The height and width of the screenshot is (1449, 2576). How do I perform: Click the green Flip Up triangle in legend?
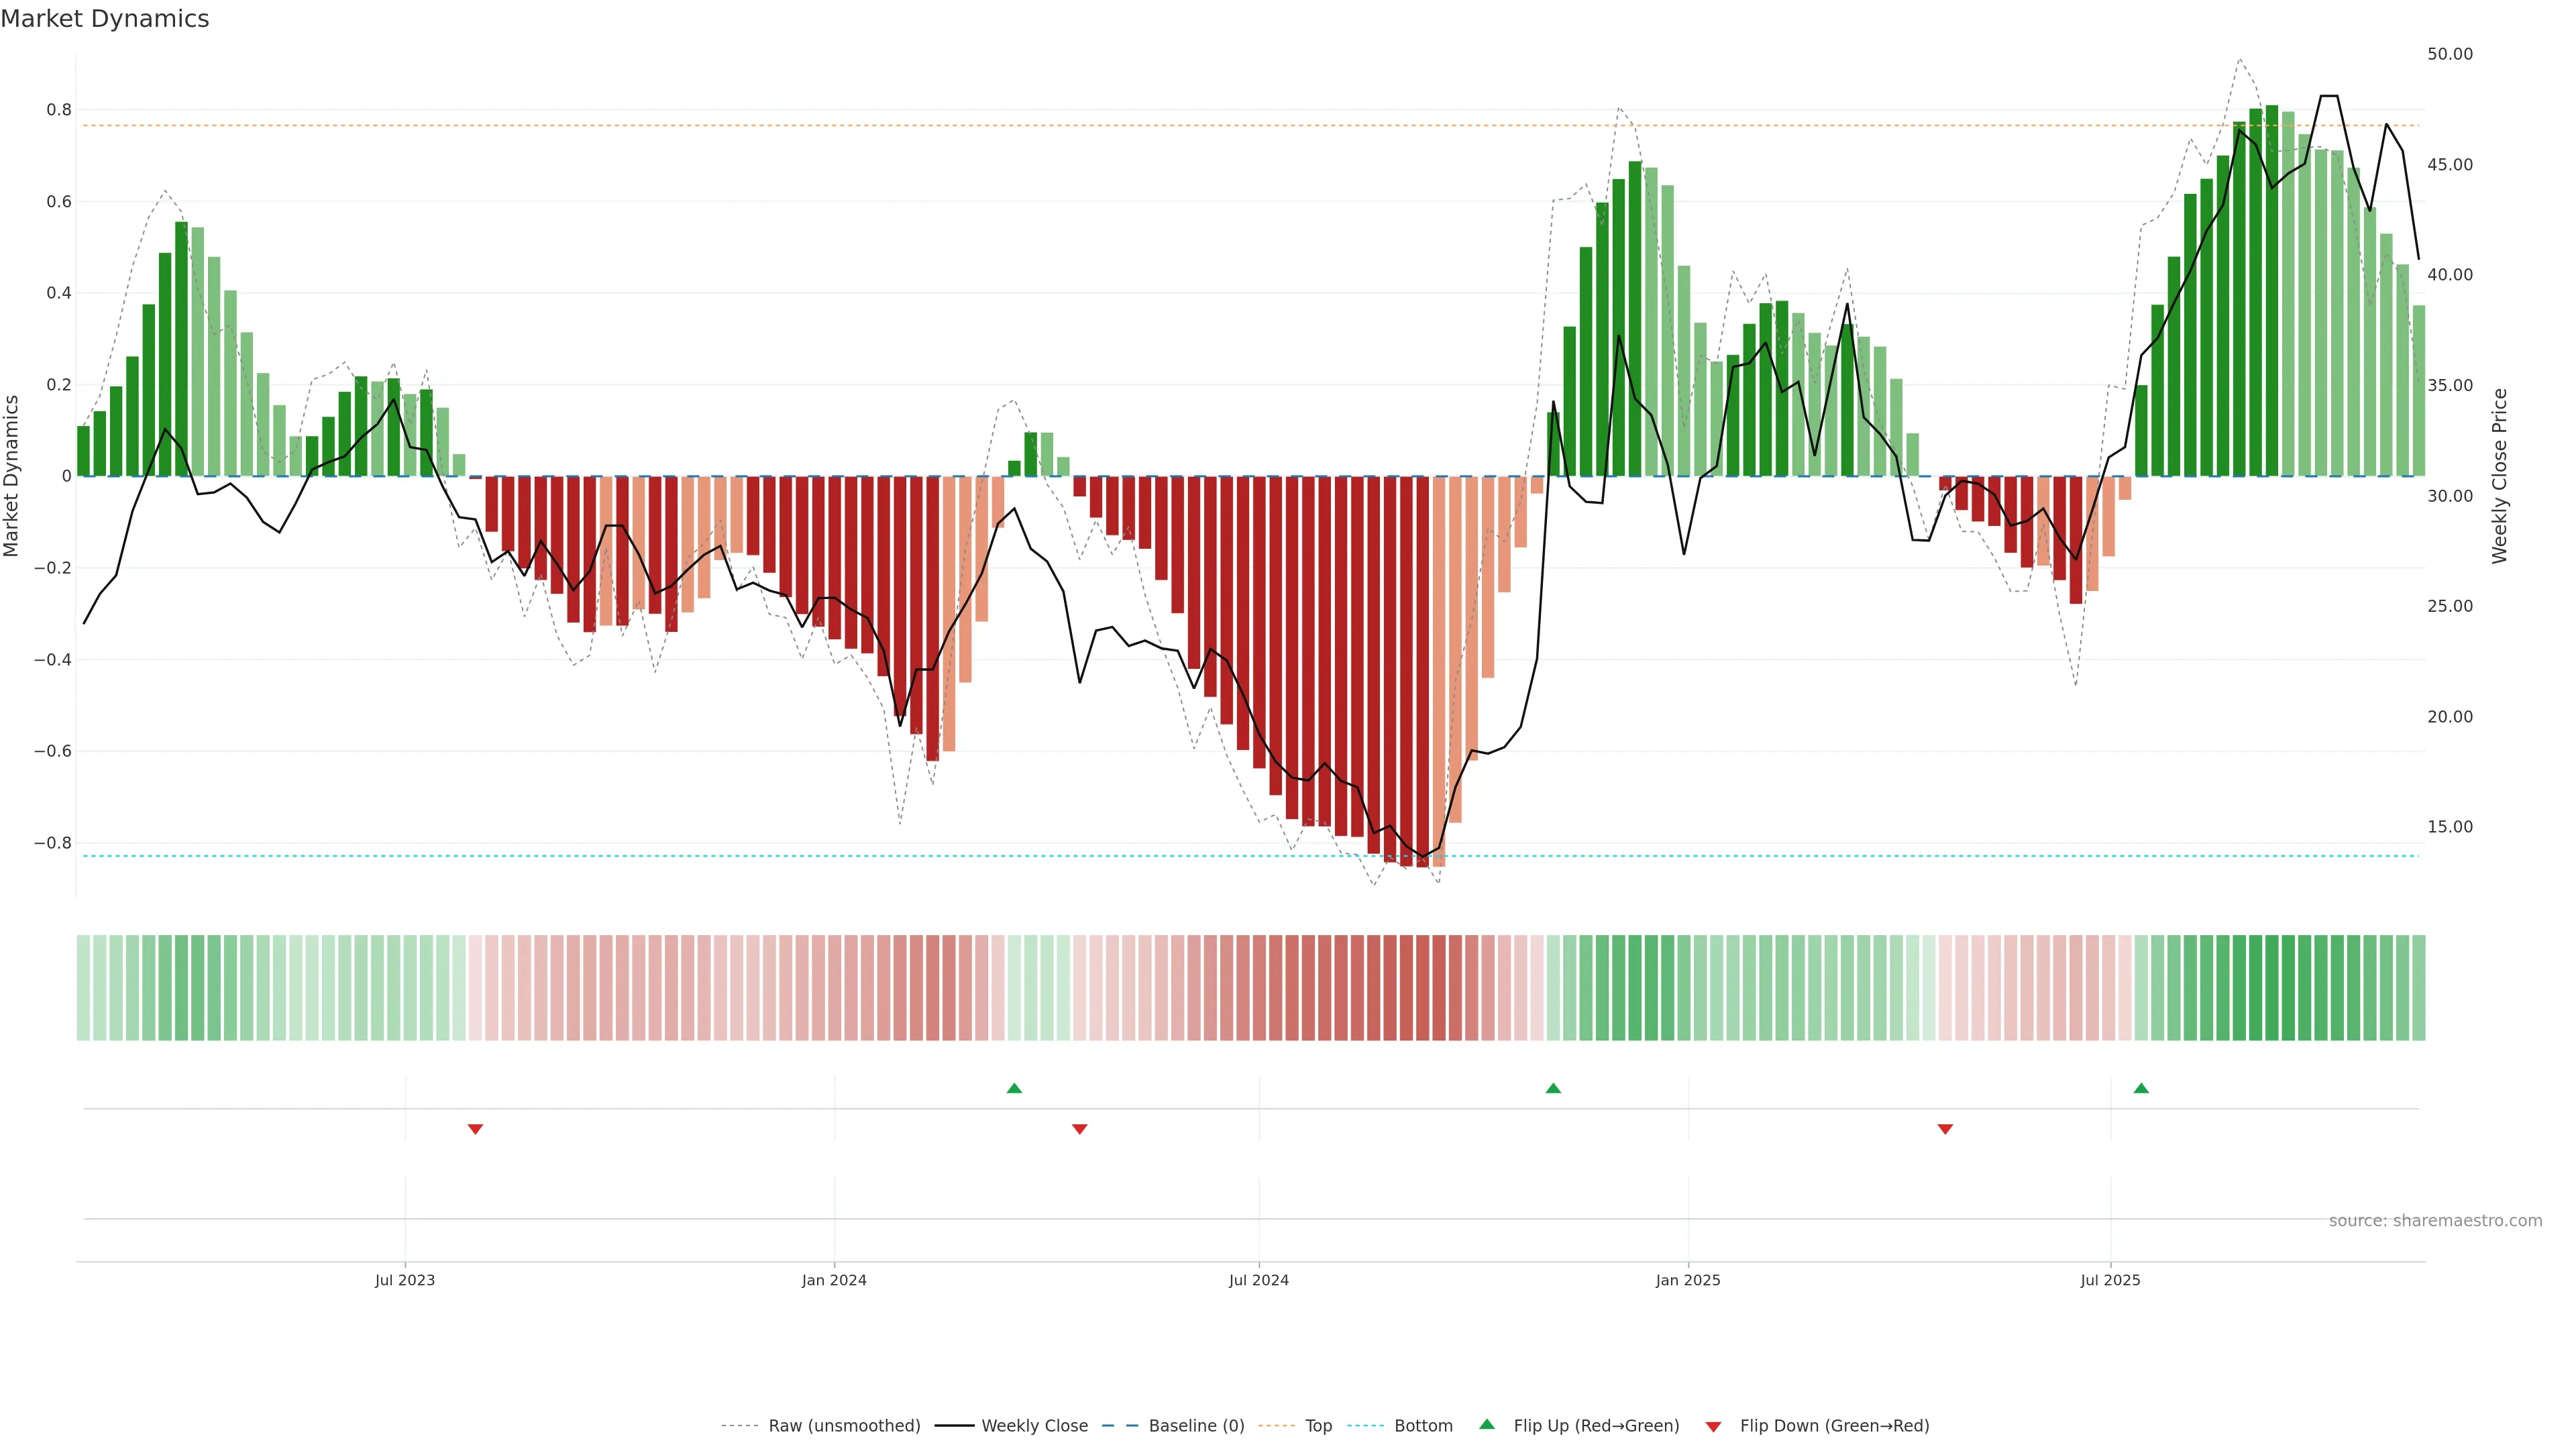1487,1424
